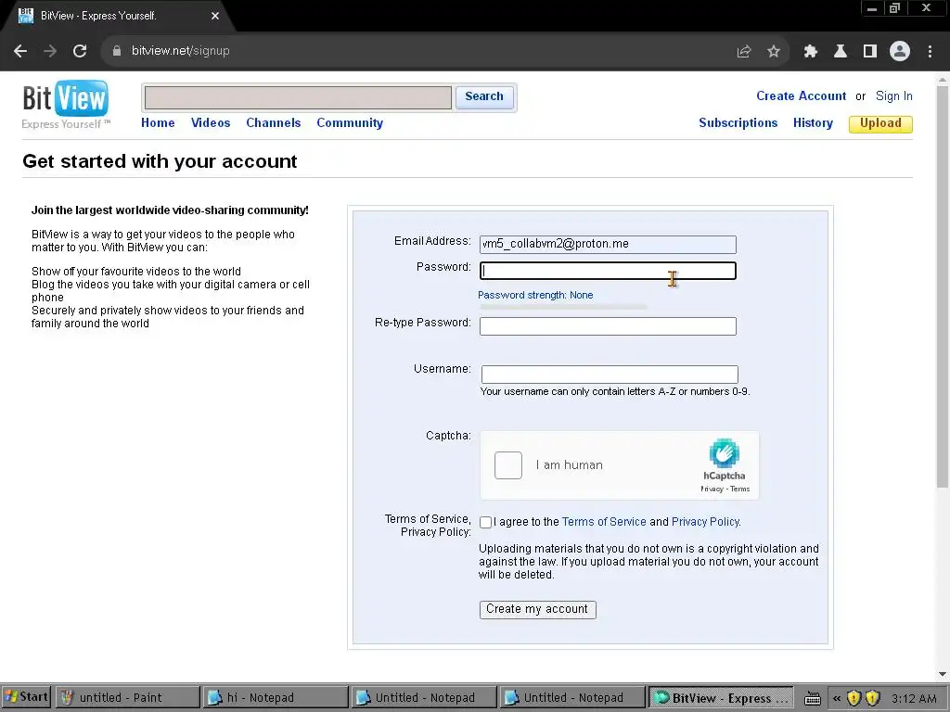This screenshot has height=712, width=950.
Task: Click the 3:12 AM clock
Action: click(914, 698)
